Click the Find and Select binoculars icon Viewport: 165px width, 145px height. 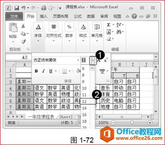pos(118,32)
